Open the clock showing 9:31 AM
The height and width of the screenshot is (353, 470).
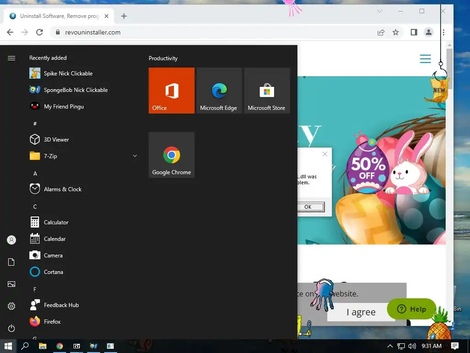(431, 346)
